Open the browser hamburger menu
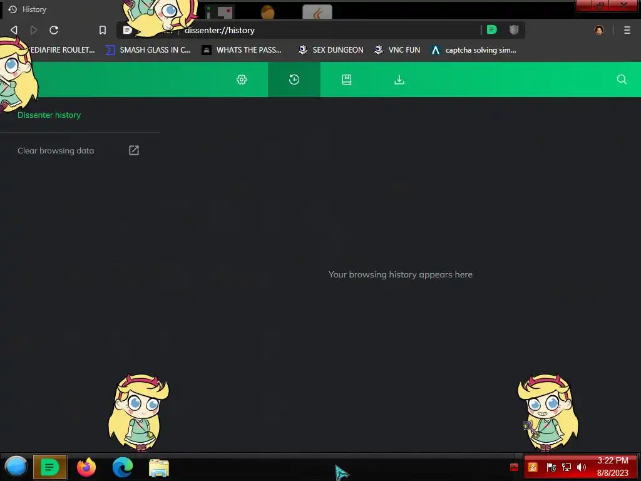Viewport: 641px width, 481px height. coord(627,30)
